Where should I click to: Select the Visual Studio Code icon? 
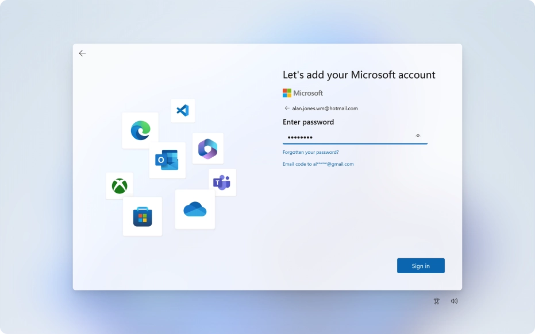click(183, 111)
